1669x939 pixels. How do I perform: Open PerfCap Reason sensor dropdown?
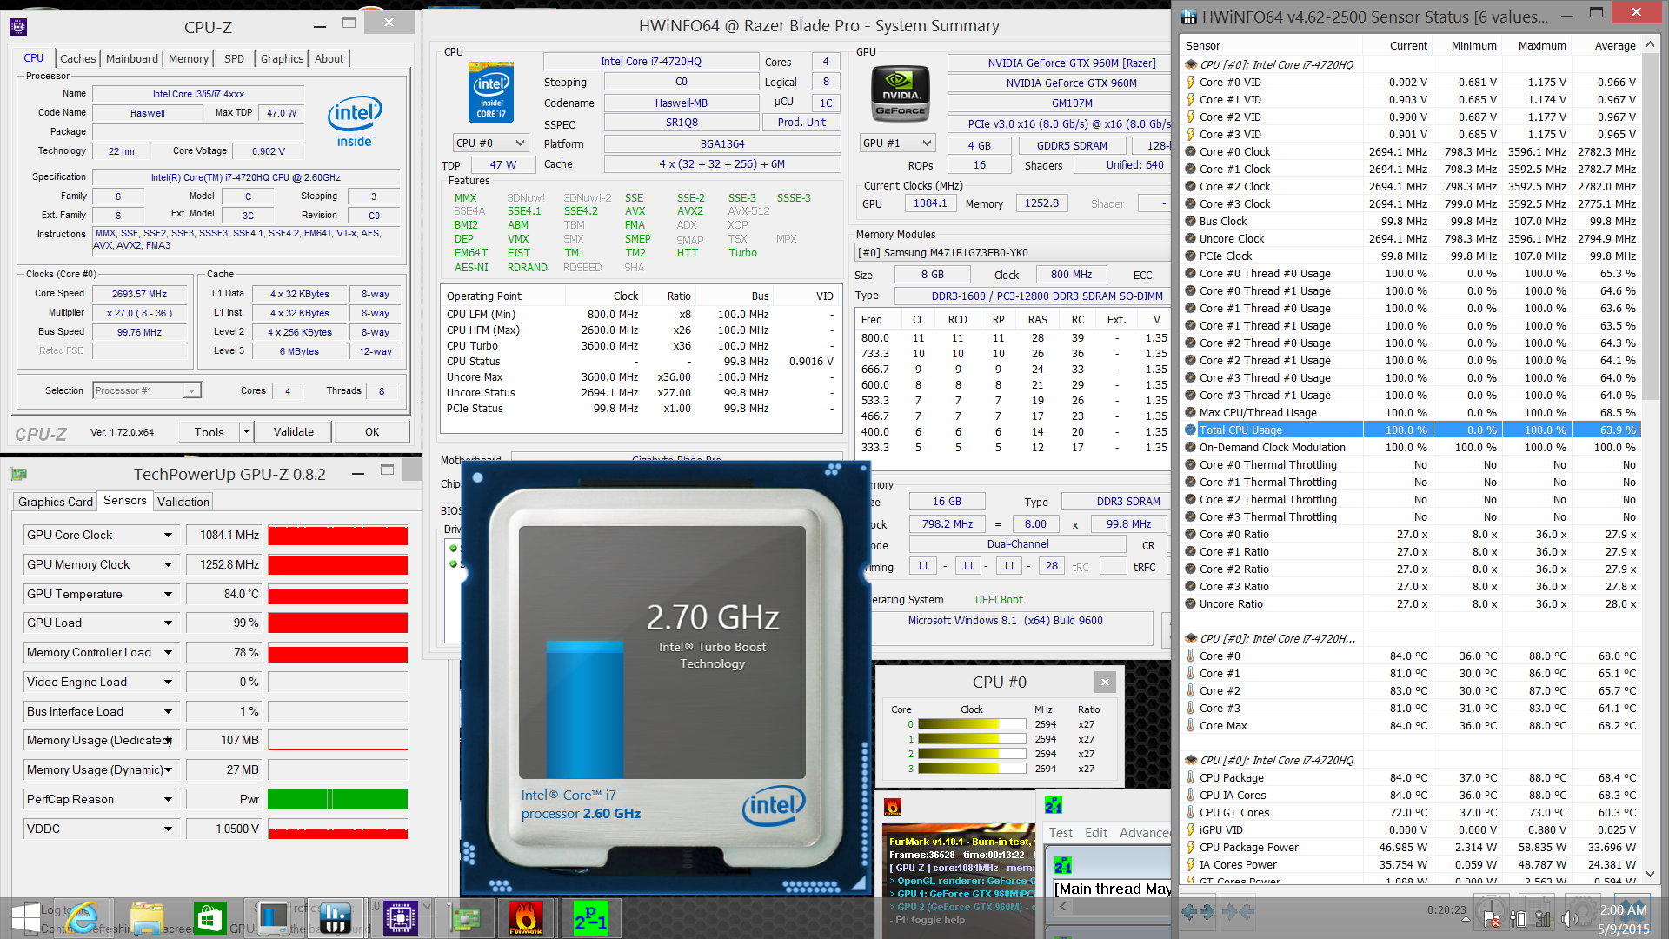[x=168, y=800]
